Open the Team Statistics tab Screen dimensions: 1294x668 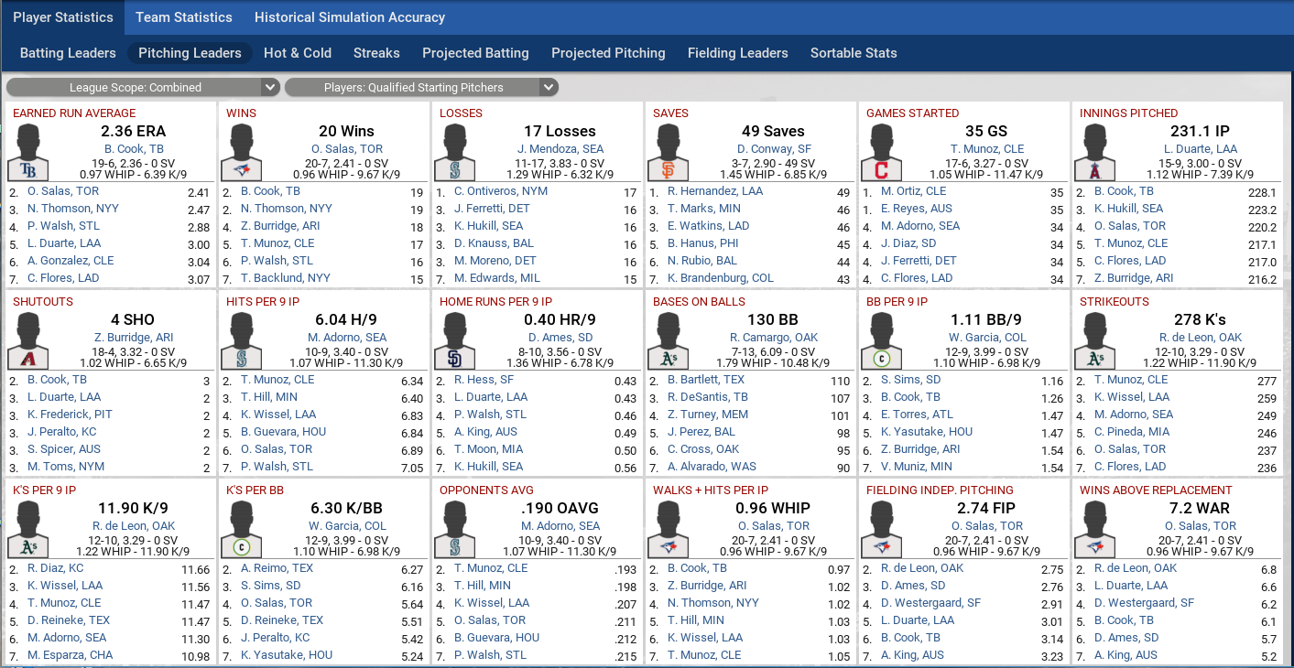pyautogui.click(x=184, y=17)
